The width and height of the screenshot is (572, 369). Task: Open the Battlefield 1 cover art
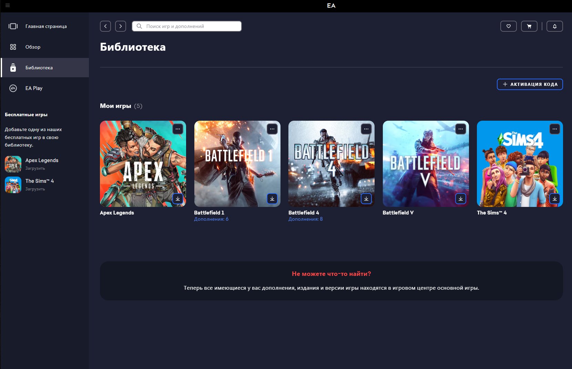click(237, 164)
